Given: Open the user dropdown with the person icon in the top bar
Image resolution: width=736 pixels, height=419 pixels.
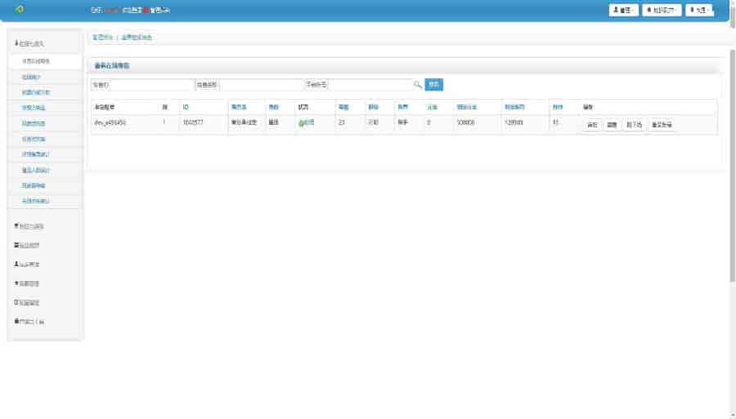Looking at the screenshot, I should (623, 10).
